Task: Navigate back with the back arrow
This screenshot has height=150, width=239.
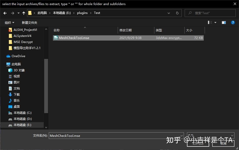Action: [x=5, y=13]
